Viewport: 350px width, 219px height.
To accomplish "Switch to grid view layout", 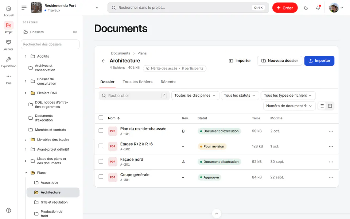I will click(x=330, y=106).
